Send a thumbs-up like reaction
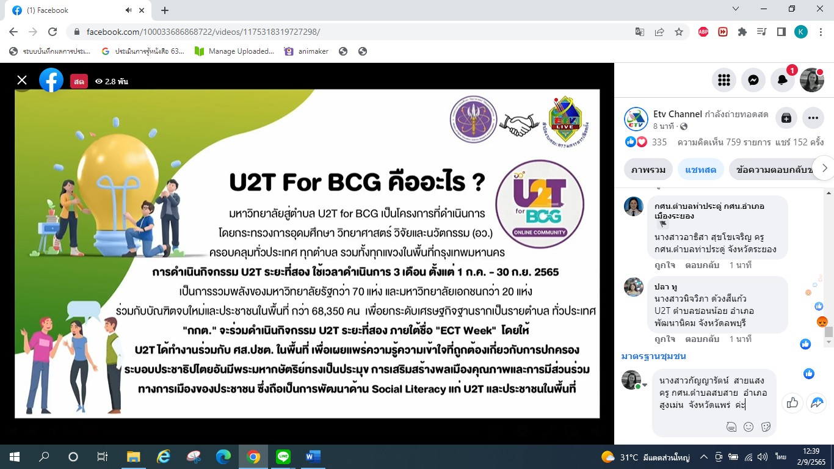The image size is (834, 469). tap(792, 402)
